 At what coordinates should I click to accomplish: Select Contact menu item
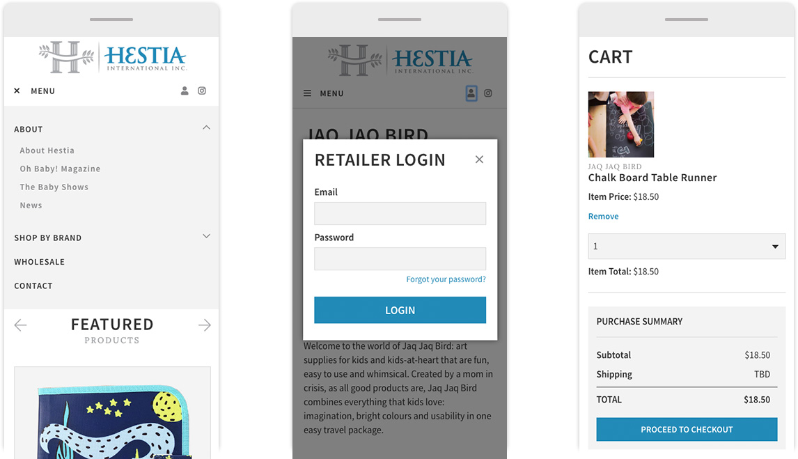[33, 286]
